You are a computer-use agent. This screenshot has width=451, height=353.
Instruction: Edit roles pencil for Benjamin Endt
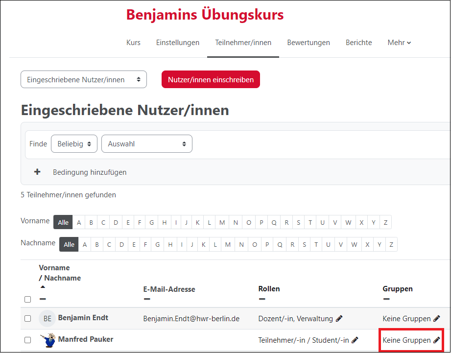[339, 319]
